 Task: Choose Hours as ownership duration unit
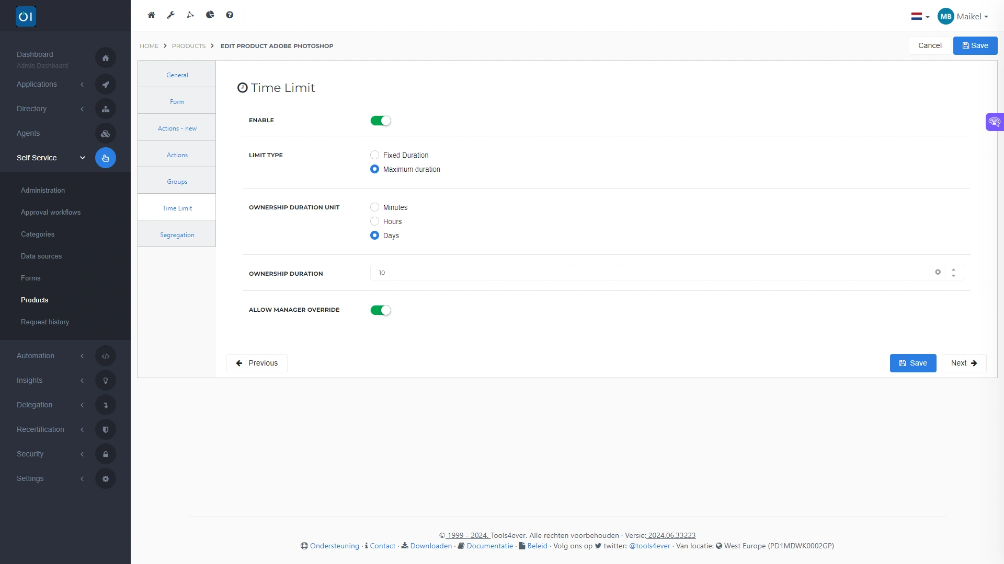(374, 221)
